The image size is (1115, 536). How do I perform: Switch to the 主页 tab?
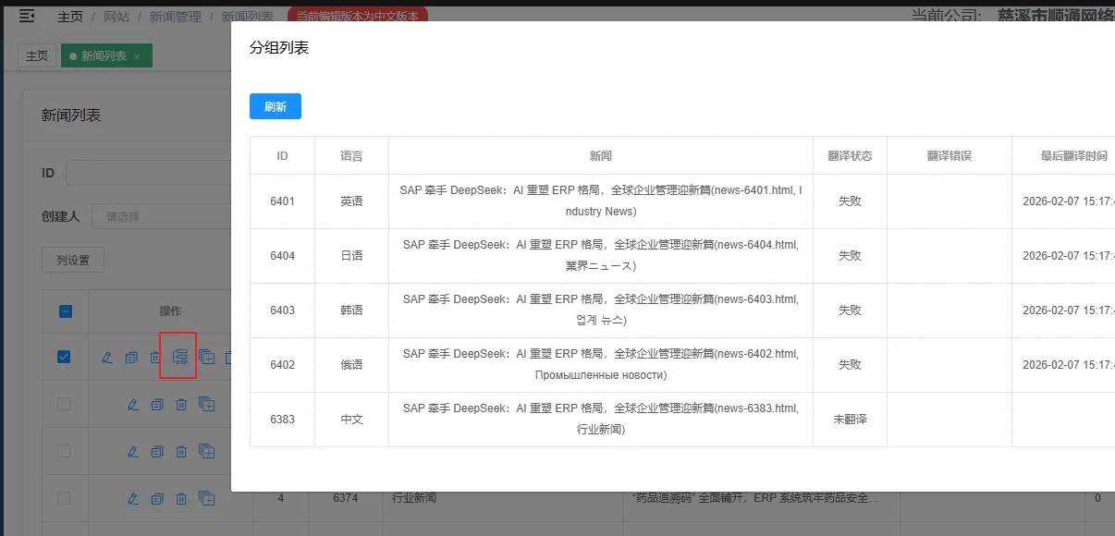pyautogui.click(x=37, y=56)
